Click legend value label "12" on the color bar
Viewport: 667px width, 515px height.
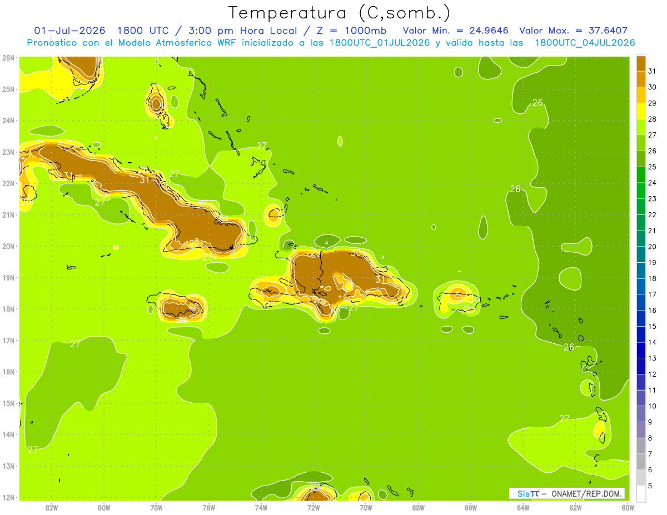point(653,374)
